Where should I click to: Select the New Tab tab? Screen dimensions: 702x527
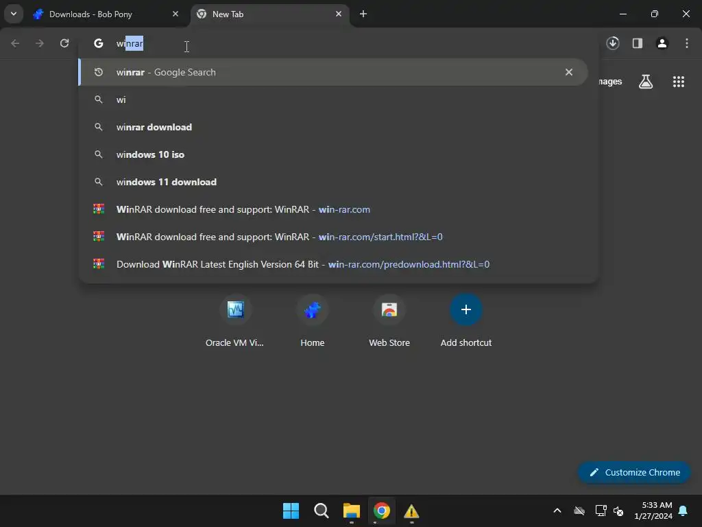coord(271,14)
